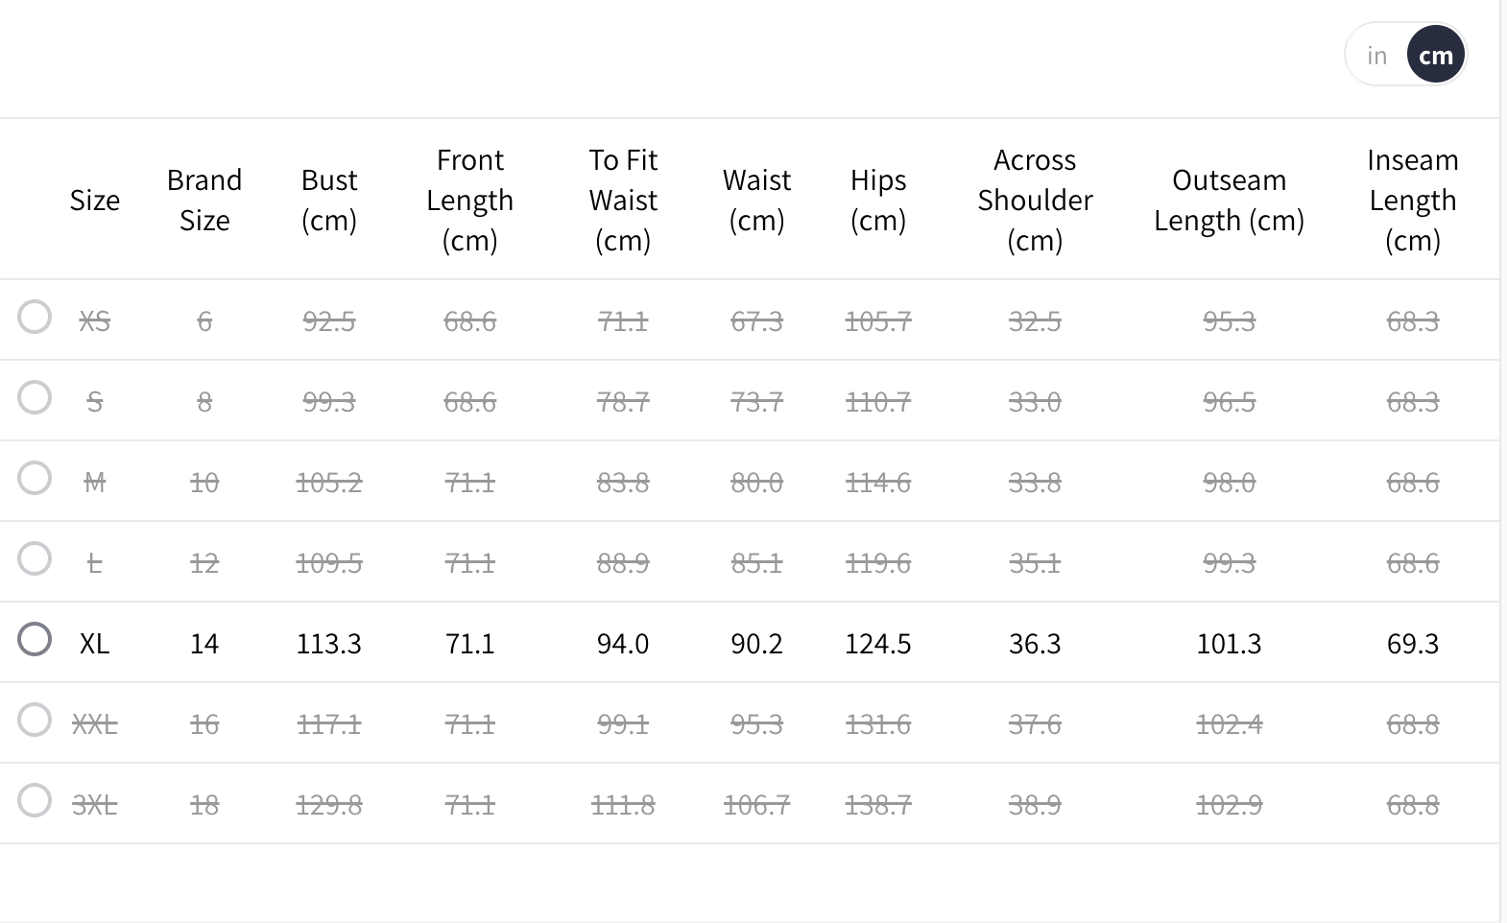Select the XXL size radio button
Viewport: 1507px width, 923px height.
coord(35,720)
